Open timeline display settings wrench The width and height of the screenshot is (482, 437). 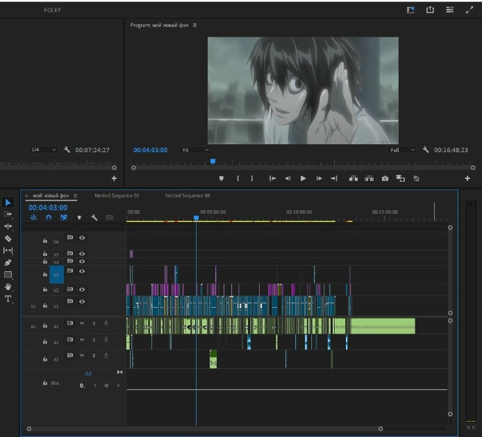pyautogui.click(x=94, y=217)
